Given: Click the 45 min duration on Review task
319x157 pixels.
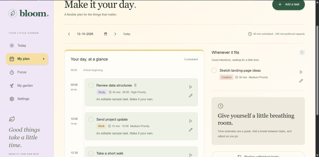Looking at the screenshot, I should click(x=114, y=92).
